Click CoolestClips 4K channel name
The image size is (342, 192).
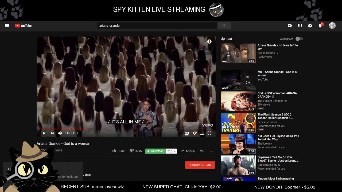(x=267, y=165)
